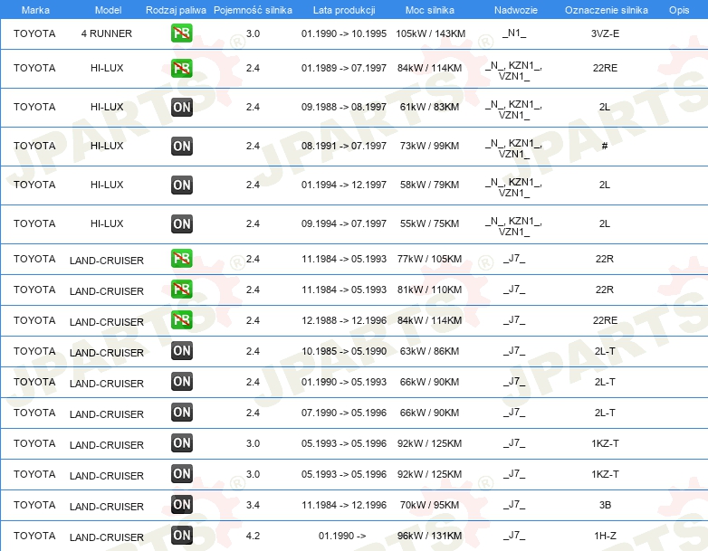This screenshot has height=551, width=708.
Task: Click the ON icon for the 58kW HI-LUX
Action: [181, 185]
